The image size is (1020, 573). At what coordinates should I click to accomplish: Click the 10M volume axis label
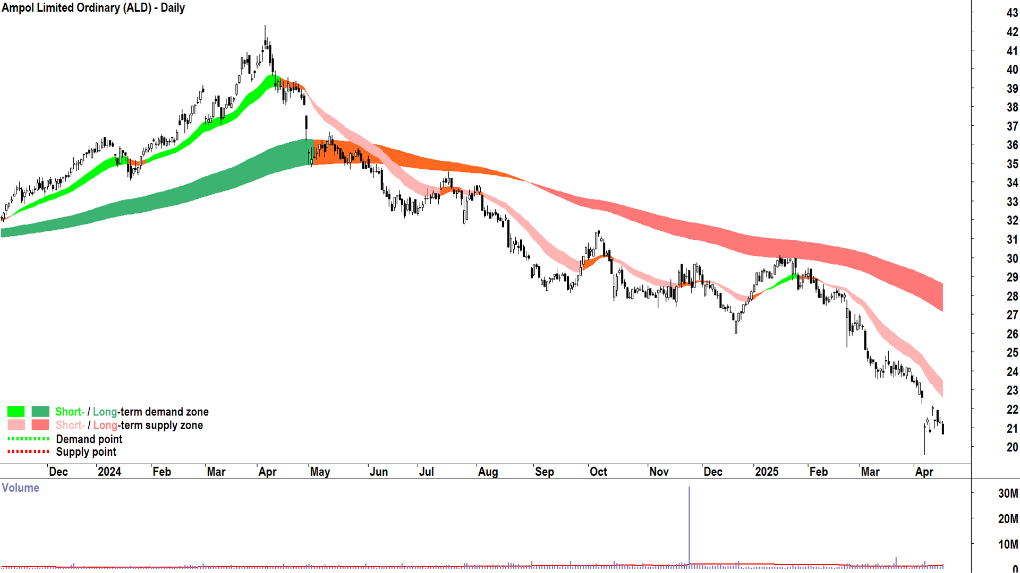pos(1008,544)
